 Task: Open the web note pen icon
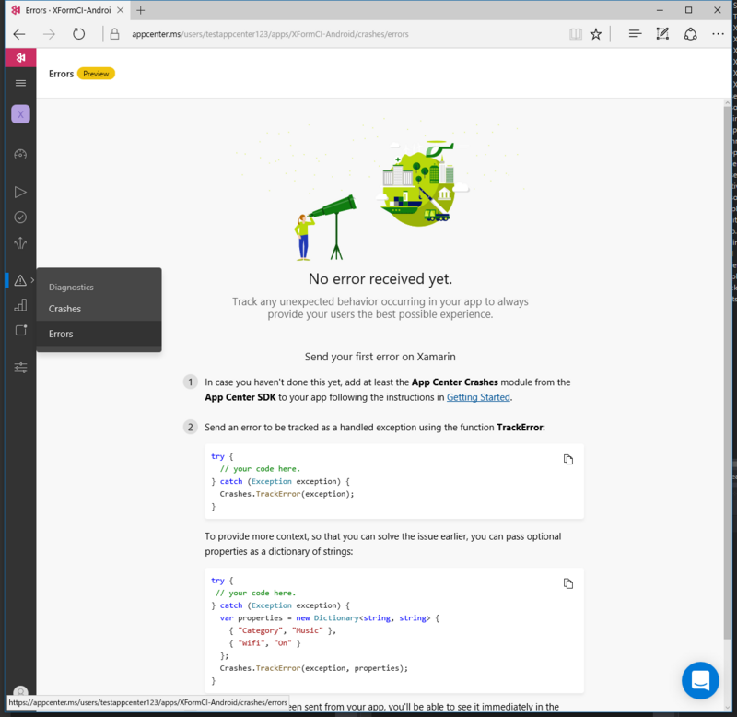662,34
